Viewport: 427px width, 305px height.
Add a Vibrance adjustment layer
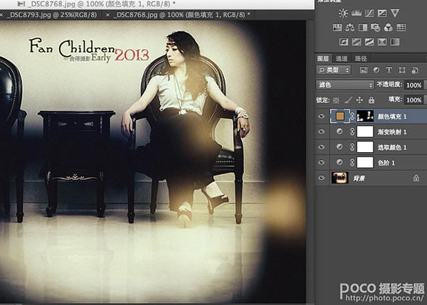coord(395,13)
